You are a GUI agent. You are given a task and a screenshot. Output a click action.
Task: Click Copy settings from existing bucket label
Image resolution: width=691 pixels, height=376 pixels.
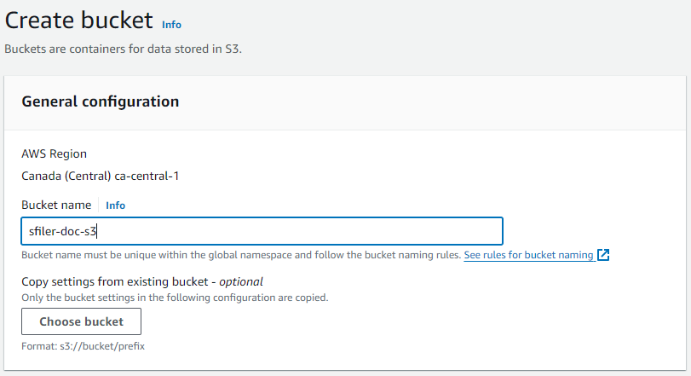pos(114,281)
